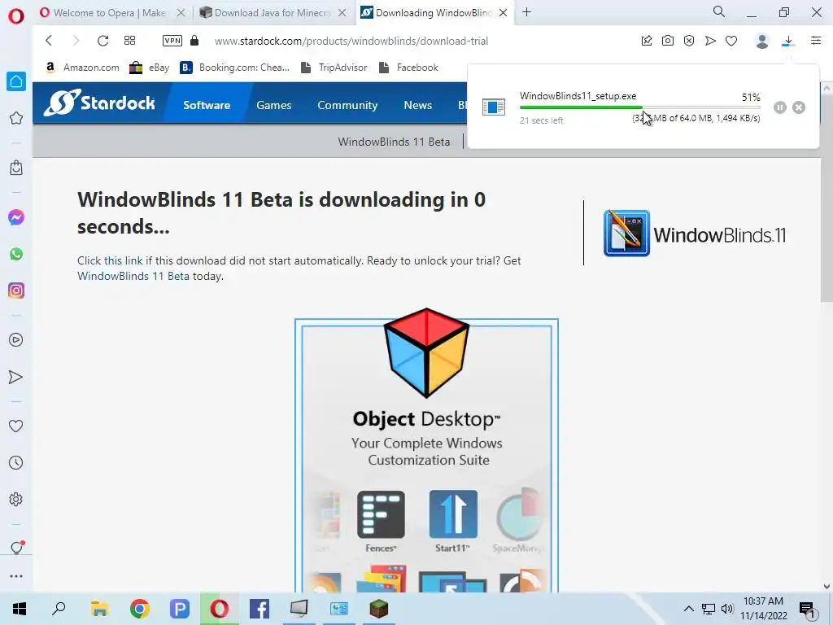Close the Downloading WindowBlinds tab
Viewport: 833px width, 625px height.
[503, 13]
